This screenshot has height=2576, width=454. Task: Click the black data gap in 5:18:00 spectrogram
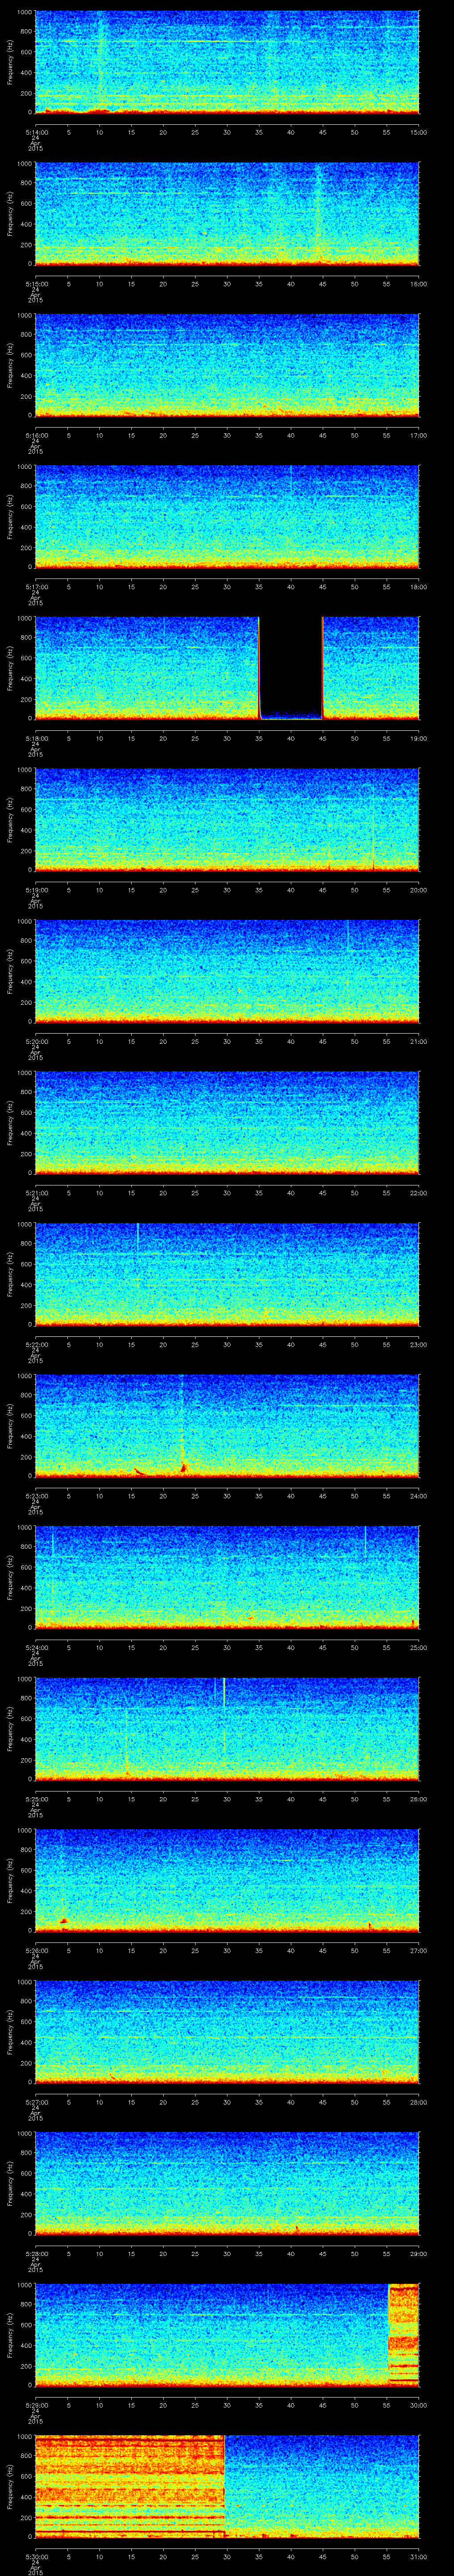[290, 666]
